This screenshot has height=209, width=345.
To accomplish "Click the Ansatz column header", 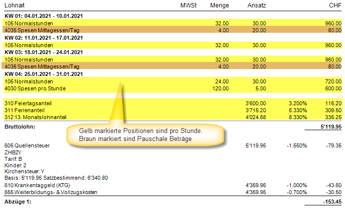I will [257, 5].
